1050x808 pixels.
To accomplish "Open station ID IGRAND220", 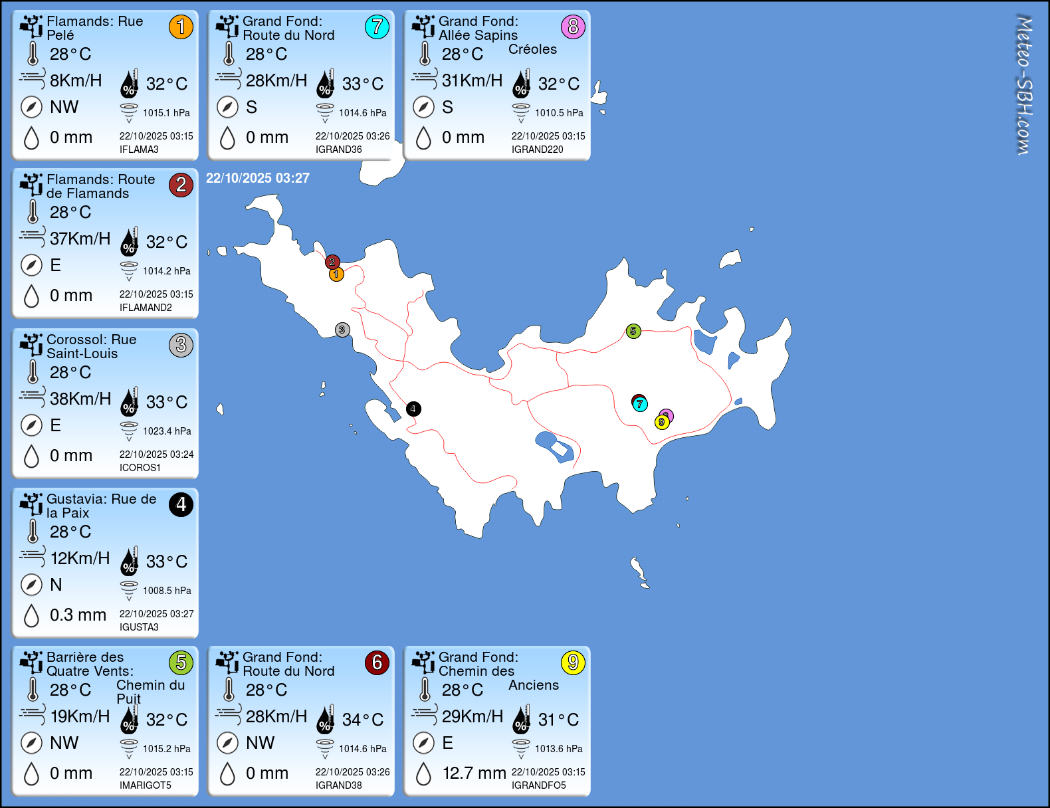I will point(537,150).
